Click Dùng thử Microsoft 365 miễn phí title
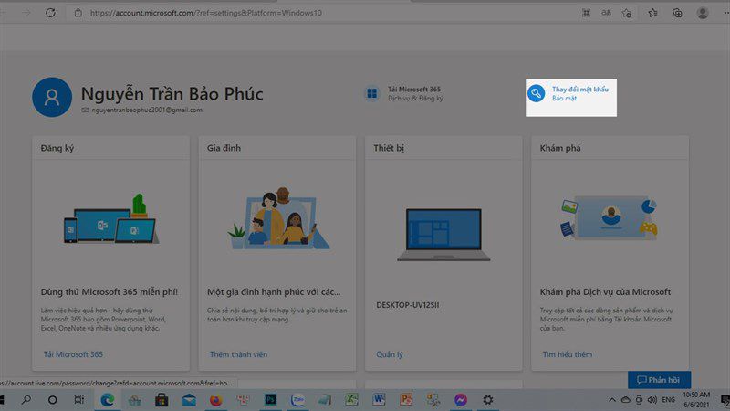This screenshot has width=730, height=411. tap(109, 292)
